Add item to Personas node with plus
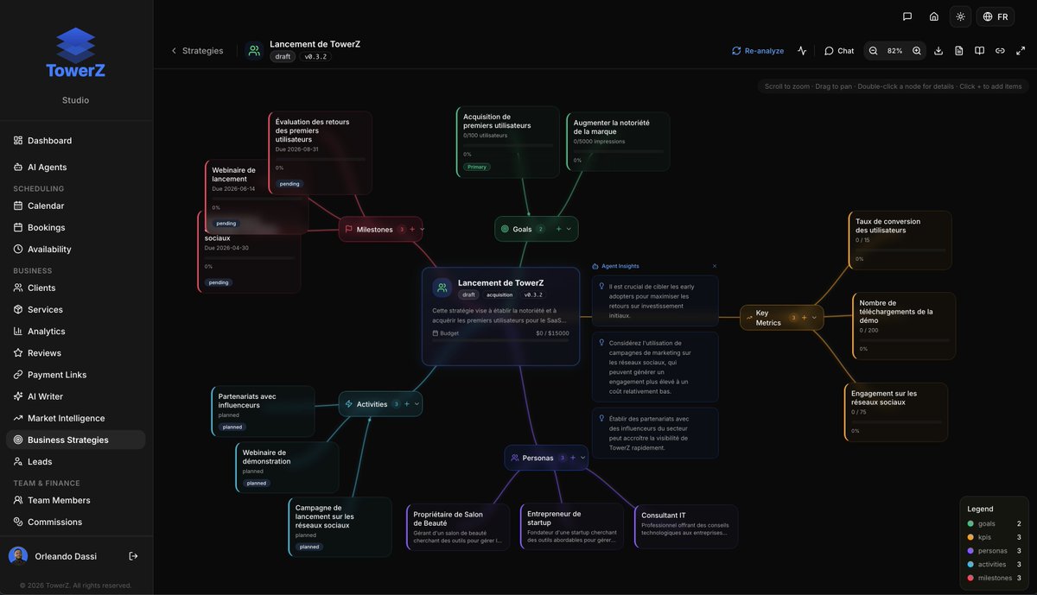This screenshot has width=1037, height=595. (573, 458)
